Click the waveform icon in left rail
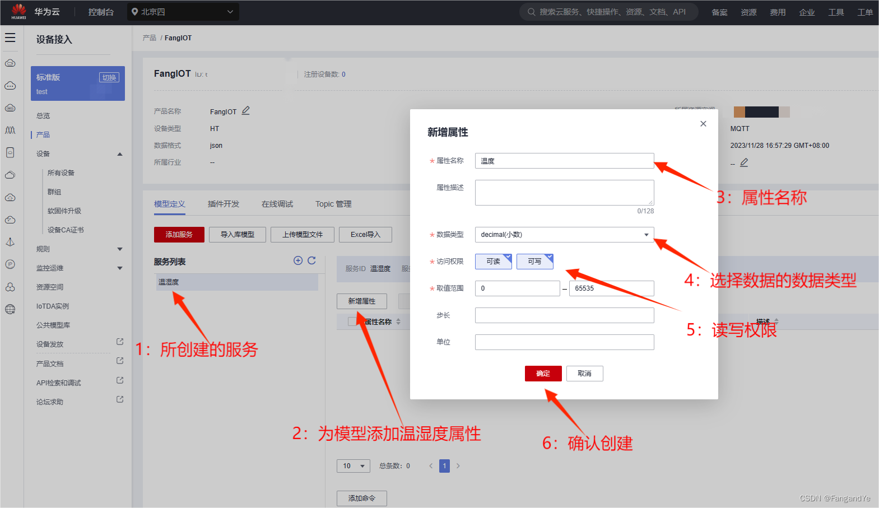Image resolution: width=879 pixels, height=508 pixels. [10, 131]
